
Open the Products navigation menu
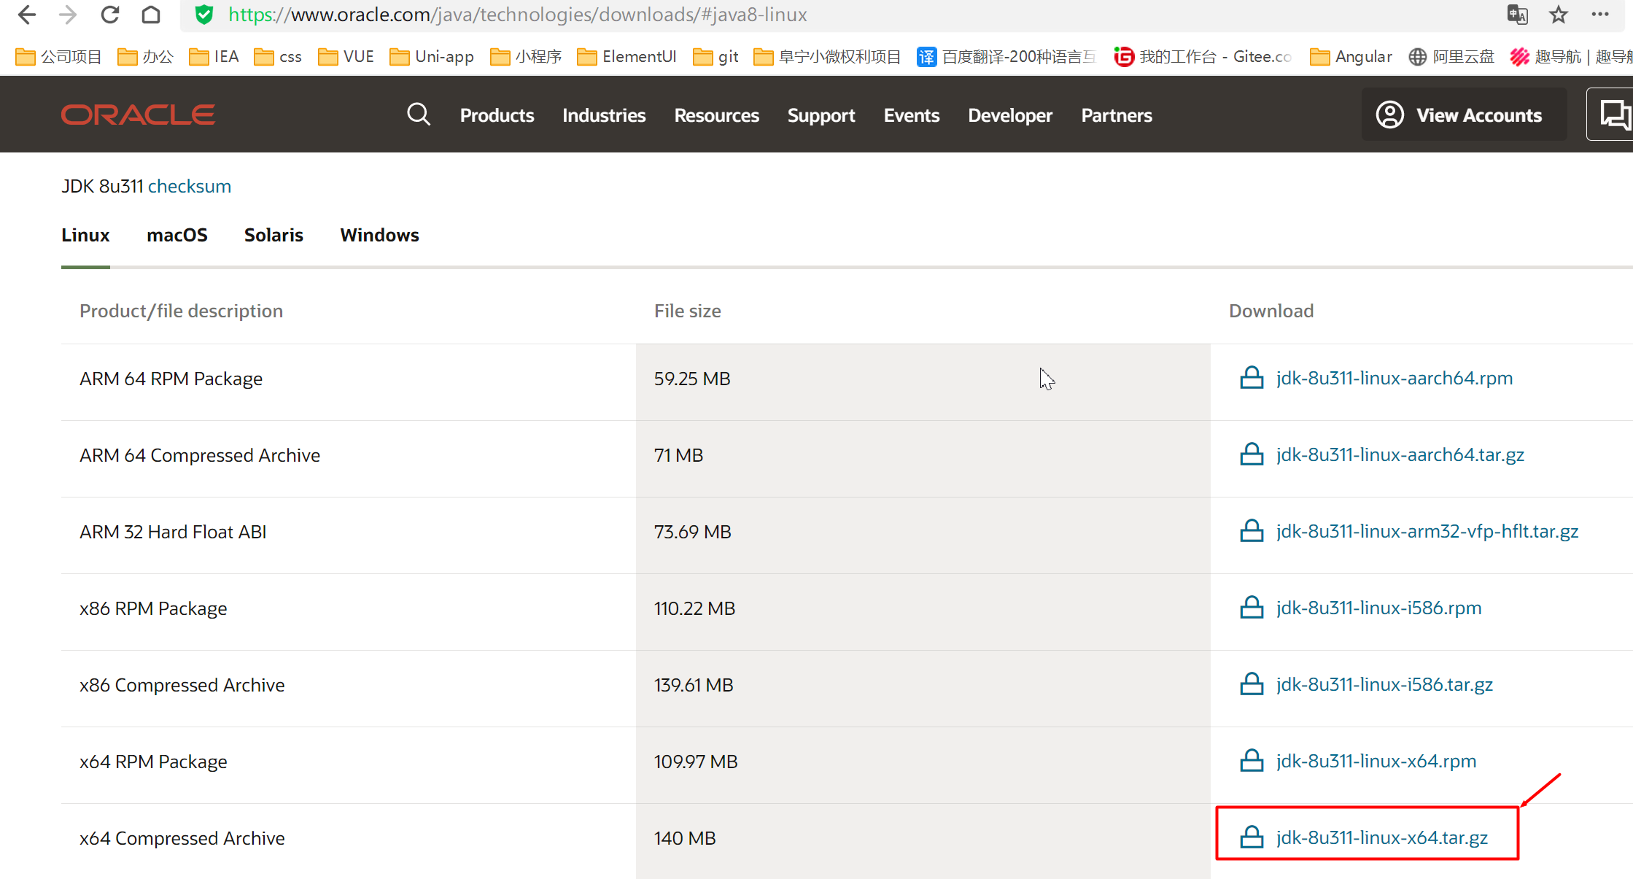tap(497, 115)
